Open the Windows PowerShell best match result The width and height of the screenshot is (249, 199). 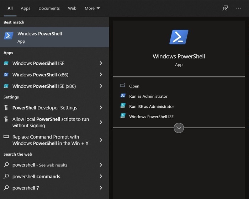point(54,37)
